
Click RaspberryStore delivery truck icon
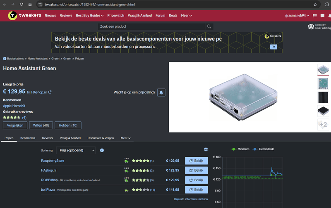127,161
